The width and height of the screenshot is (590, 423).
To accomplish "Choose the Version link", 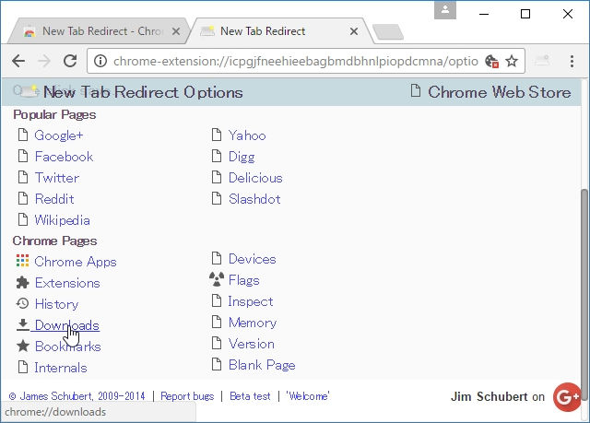I will (252, 344).
